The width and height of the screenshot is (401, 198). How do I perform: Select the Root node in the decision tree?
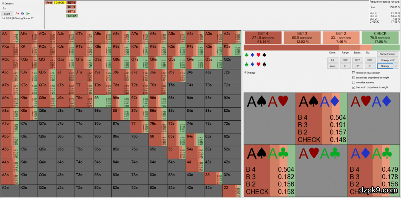point(49,3)
